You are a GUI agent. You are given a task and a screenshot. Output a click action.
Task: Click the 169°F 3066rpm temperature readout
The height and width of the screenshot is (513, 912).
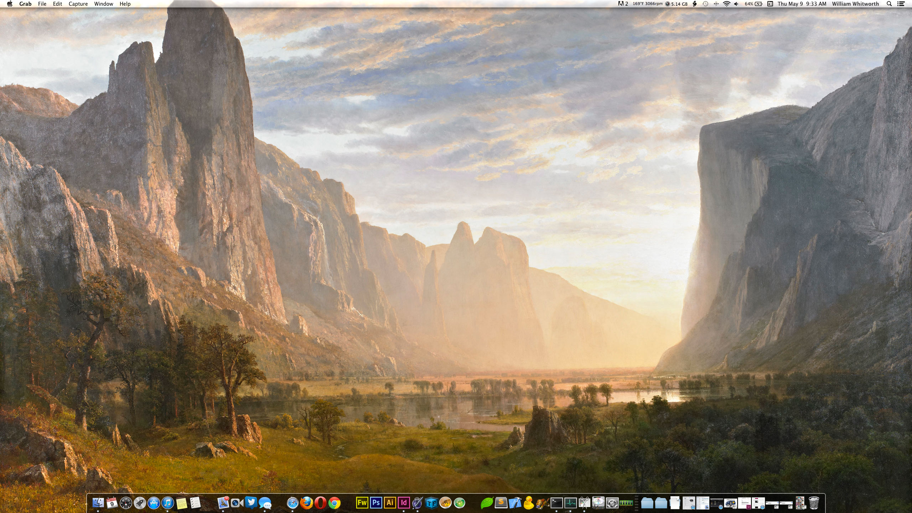(648, 4)
